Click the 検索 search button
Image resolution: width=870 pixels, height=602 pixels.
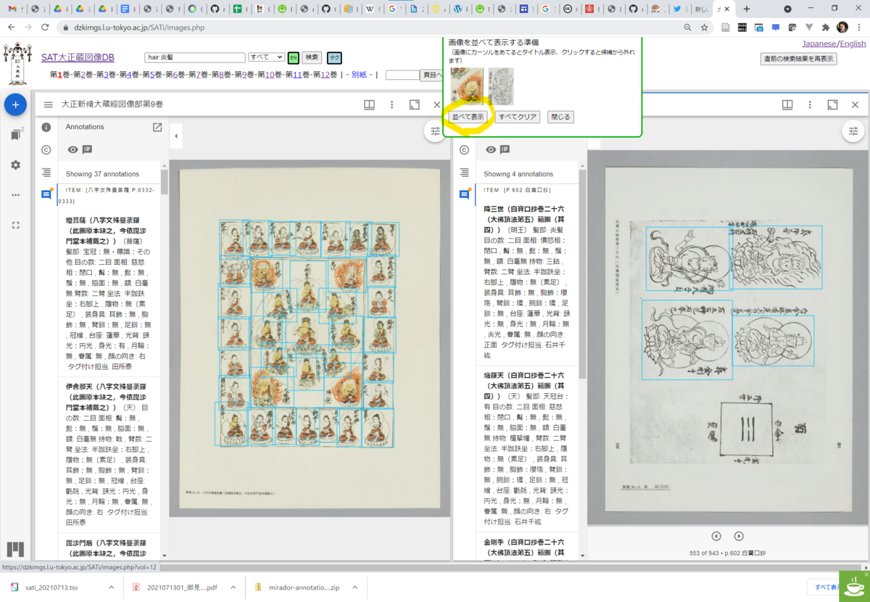(x=312, y=57)
